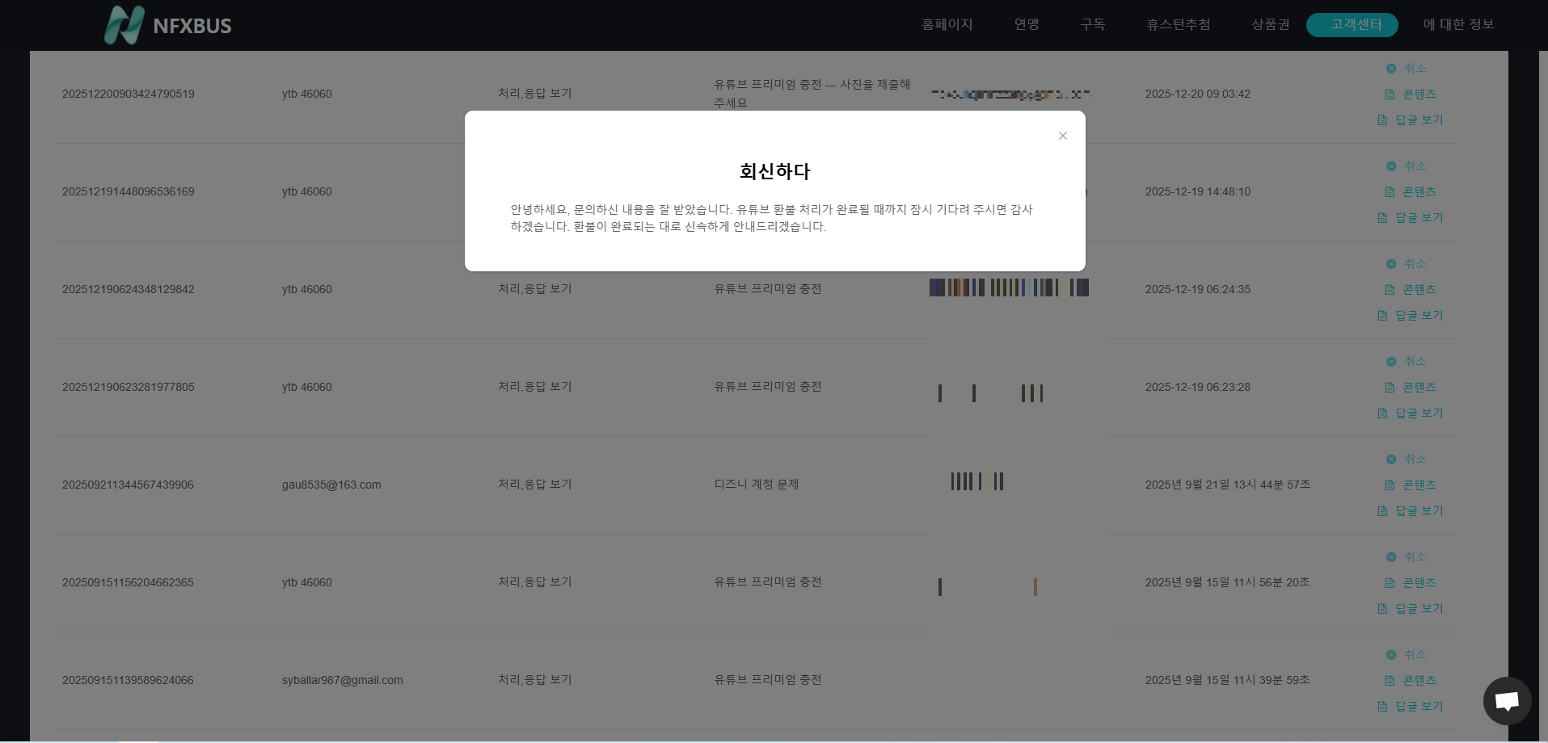
Task: Click ticket number 20251219062328197​7805
Action: (x=129, y=387)
